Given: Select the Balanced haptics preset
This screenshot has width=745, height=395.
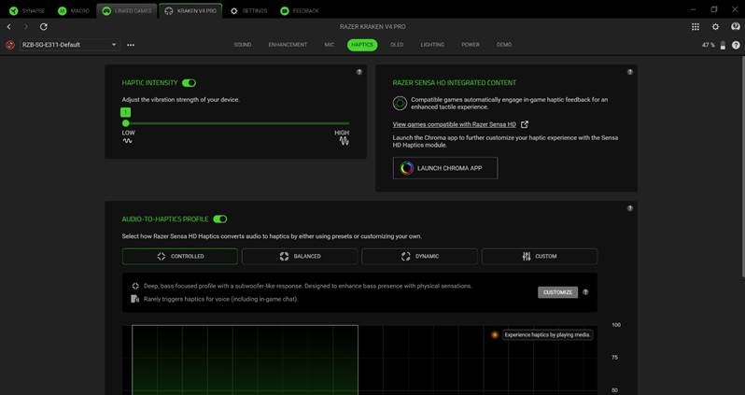Looking at the screenshot, I should (300, 256).
